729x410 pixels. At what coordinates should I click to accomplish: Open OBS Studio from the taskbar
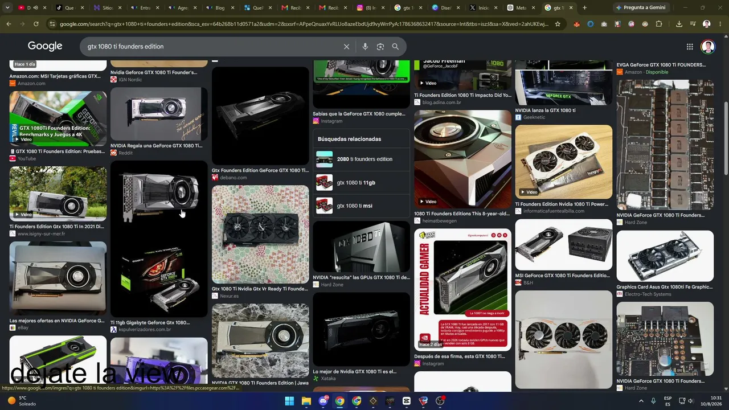(x=440, y=401)
